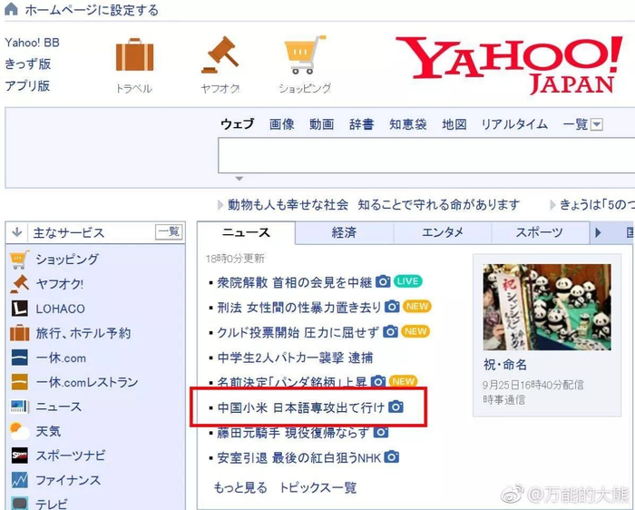This screenshot has height=510, width=635.
Task: Click the LIVE badge on 衆院解散 headline
Action: (x=408, y=281)
